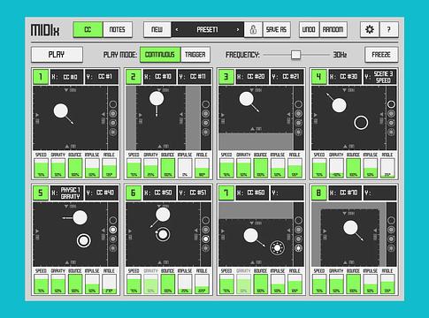The image size is (429, 318).
Task: Click the highlighted second attractor icon in pad 5
Action: (x=113, y=230)
